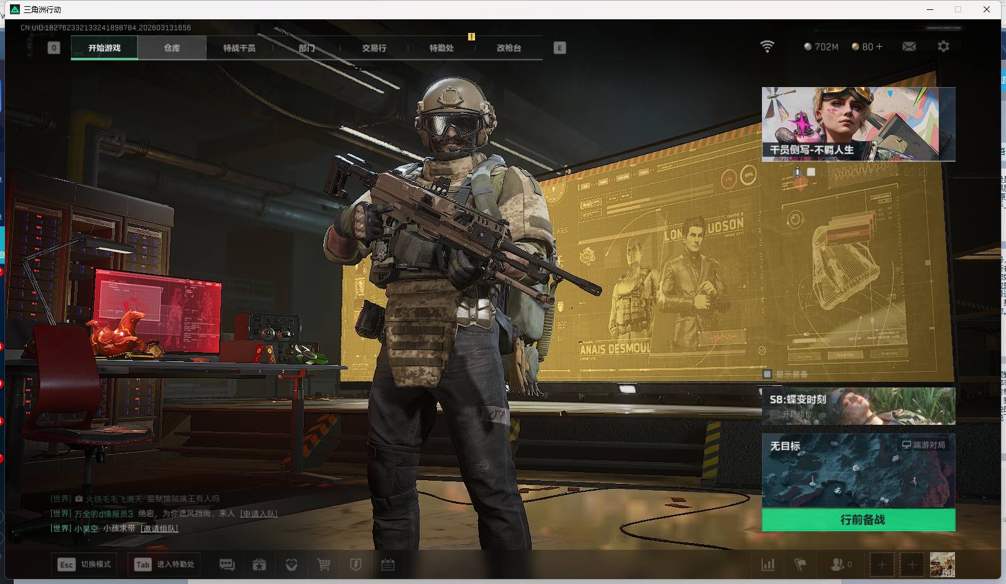This screenshot has height=584, width=1006.
Task: Open the 改枪台 tab
Action: coord(509,48)
